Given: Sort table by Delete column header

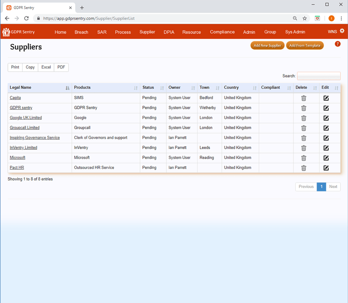Looking at the screenshot, I should coord(306,88).
